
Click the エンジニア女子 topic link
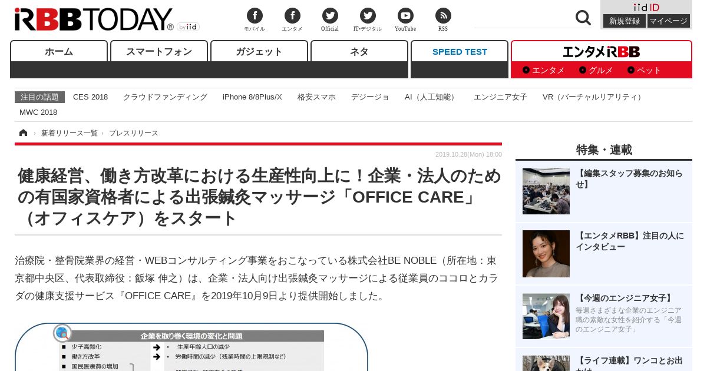coord(500,97)
